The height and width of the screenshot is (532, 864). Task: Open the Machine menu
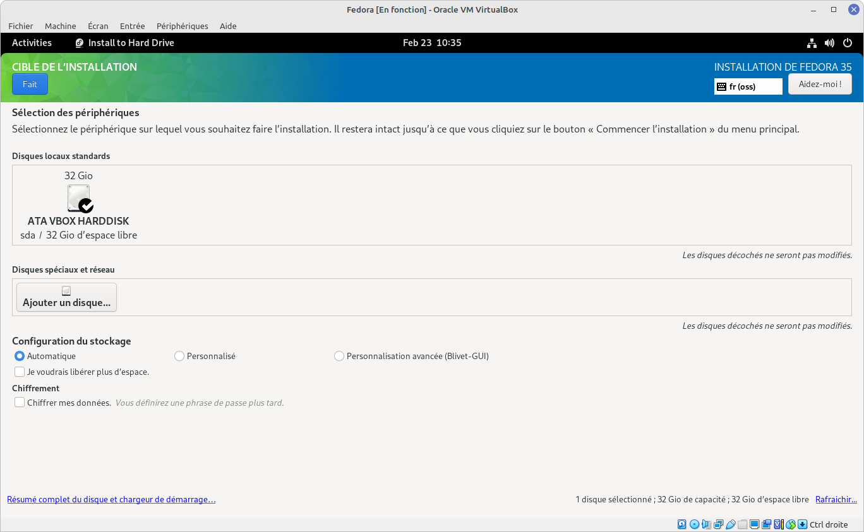pos(61,26)
